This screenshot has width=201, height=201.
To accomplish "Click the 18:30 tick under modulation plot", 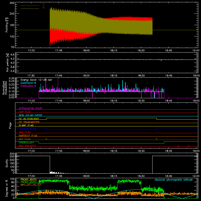I will coord(141,101).
